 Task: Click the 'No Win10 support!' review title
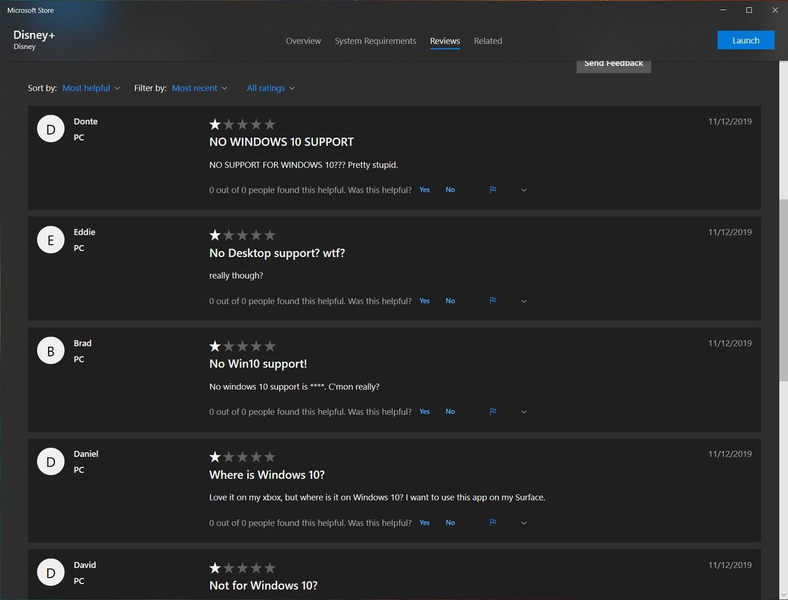(x=258, y=364)
